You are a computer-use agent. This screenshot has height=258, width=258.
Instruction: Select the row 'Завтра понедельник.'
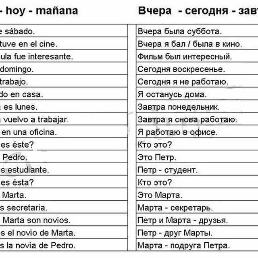point(197,106)
